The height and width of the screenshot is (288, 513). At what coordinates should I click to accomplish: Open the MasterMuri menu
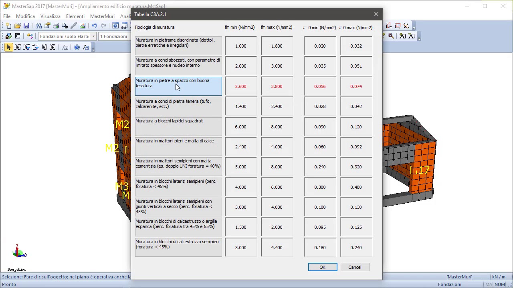click(x=102, y=16)
